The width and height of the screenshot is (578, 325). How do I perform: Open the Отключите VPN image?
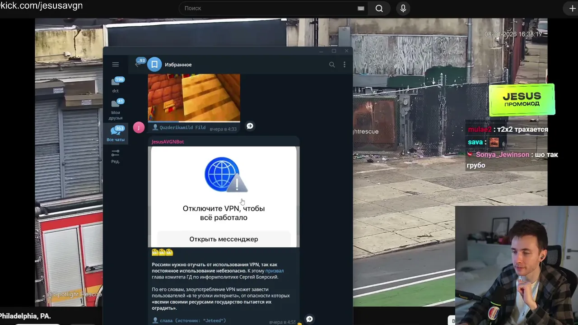point(224,197)
